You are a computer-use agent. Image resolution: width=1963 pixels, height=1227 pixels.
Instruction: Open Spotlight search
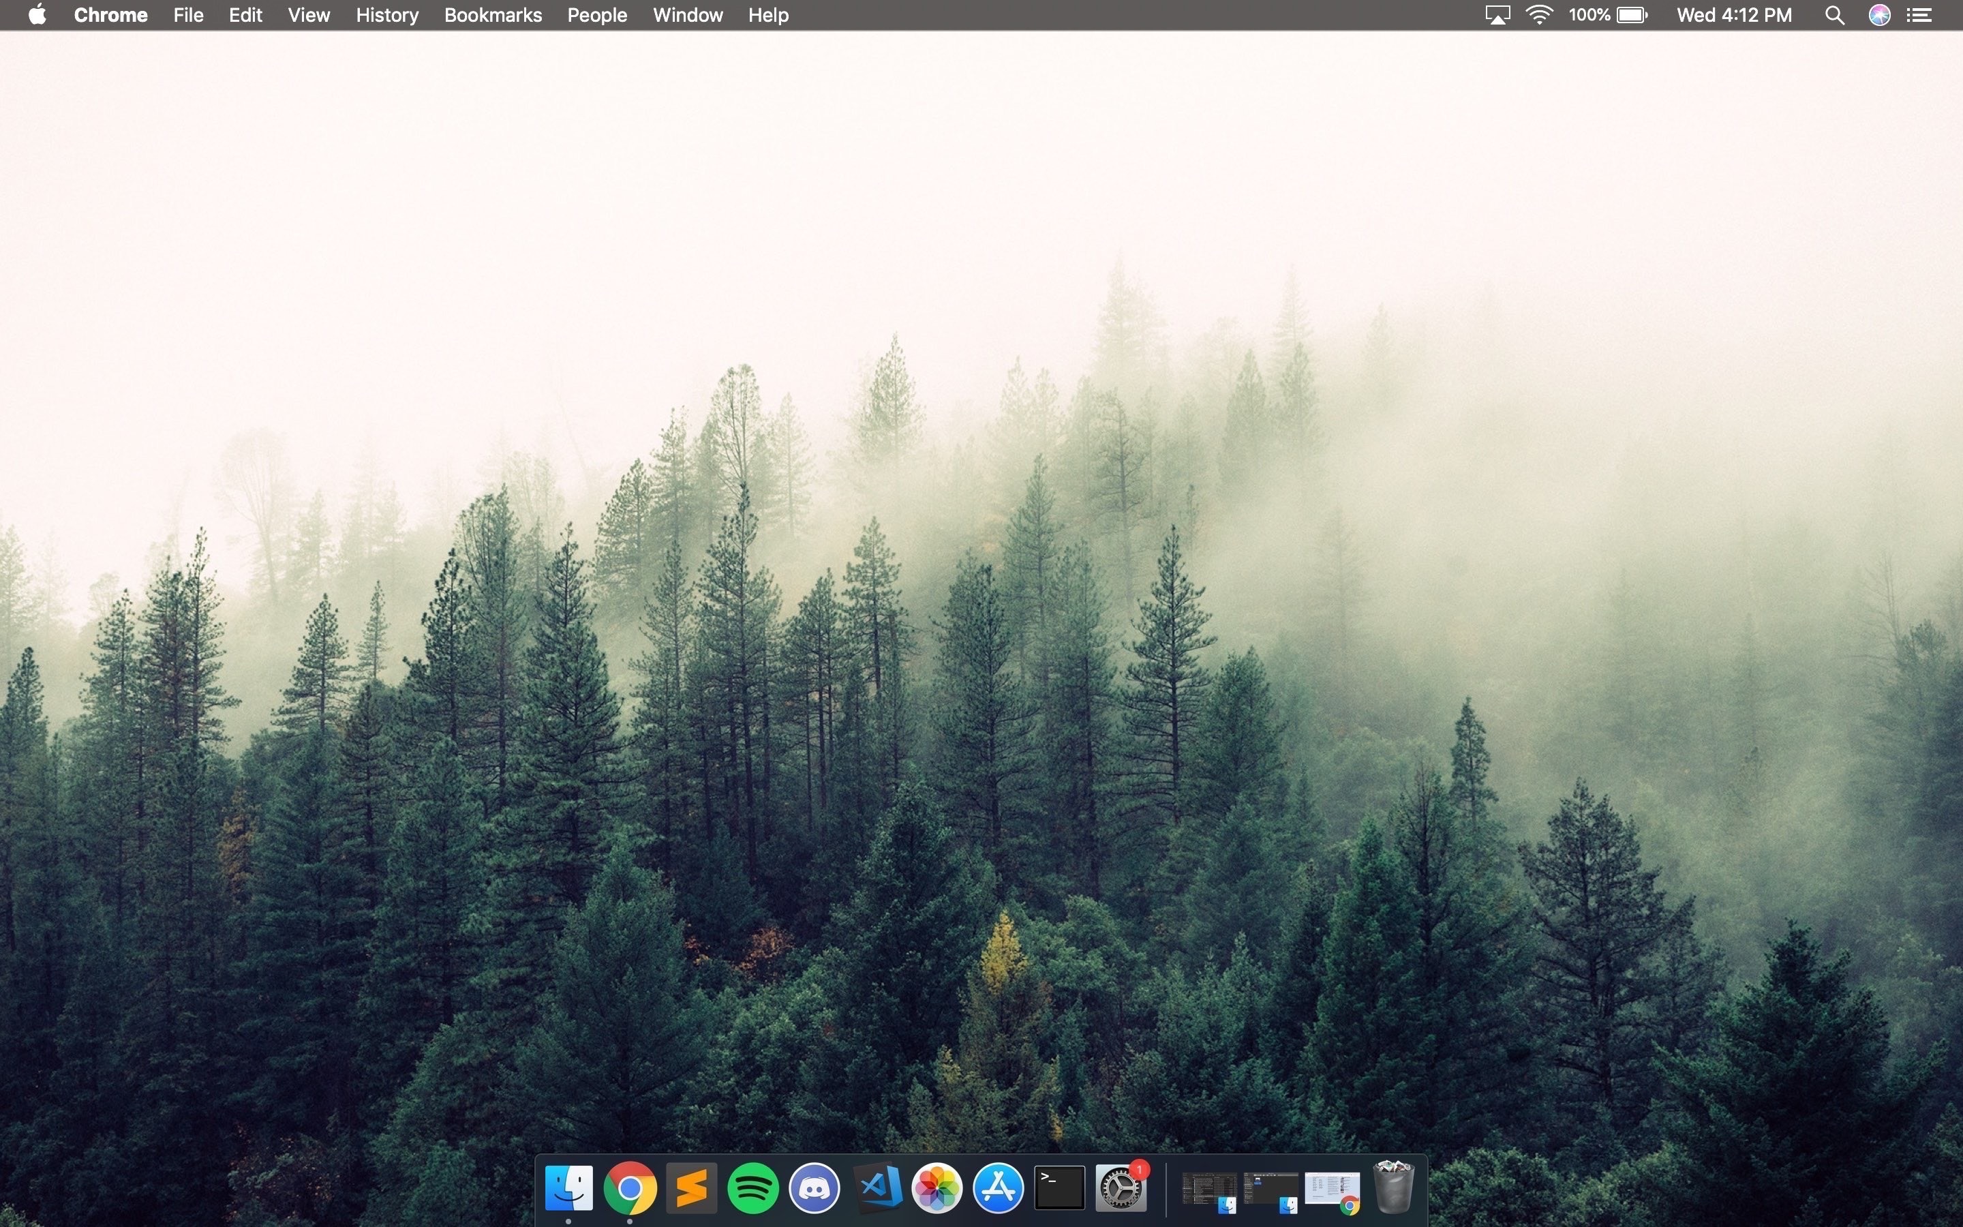point(1835,14)
